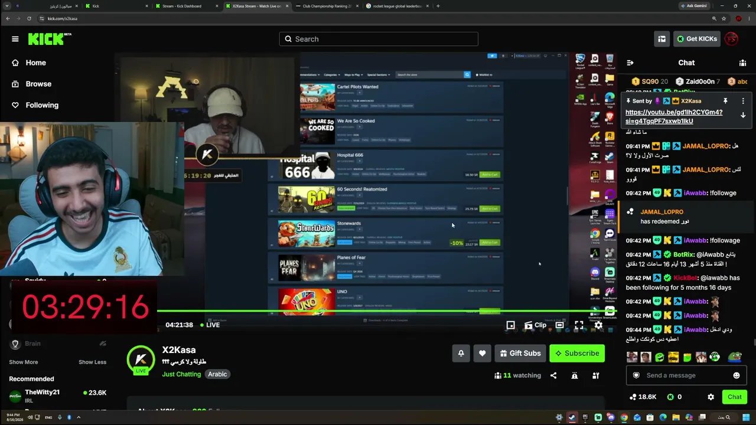
Task: Toggle notifications with the bell button
Action: coord(461,353)
